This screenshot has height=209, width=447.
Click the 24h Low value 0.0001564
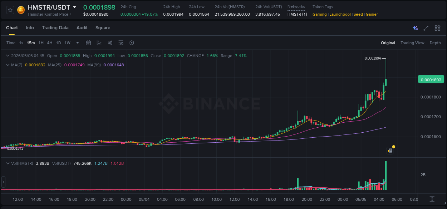click(199, 14)
